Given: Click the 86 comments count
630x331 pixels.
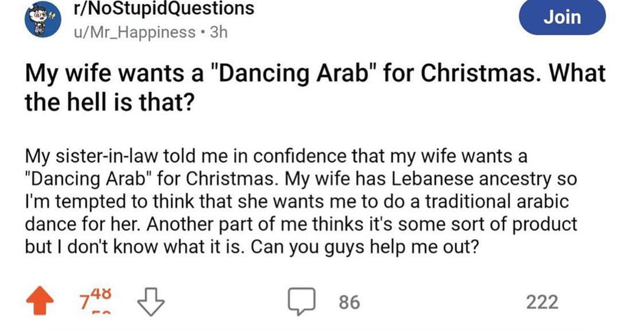Looking at the screenshot, I should point(350,303).
